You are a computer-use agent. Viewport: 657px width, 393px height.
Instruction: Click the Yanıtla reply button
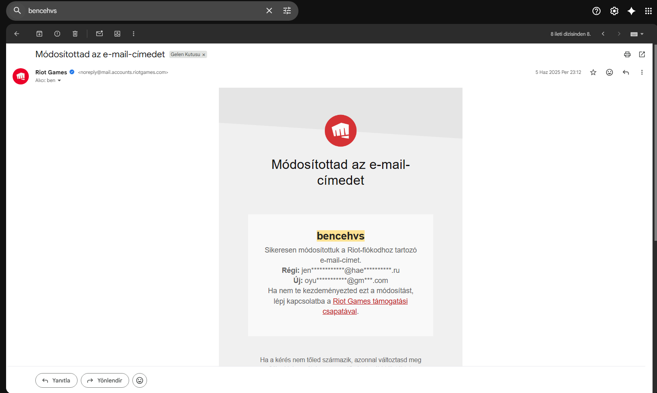[56, 380]
